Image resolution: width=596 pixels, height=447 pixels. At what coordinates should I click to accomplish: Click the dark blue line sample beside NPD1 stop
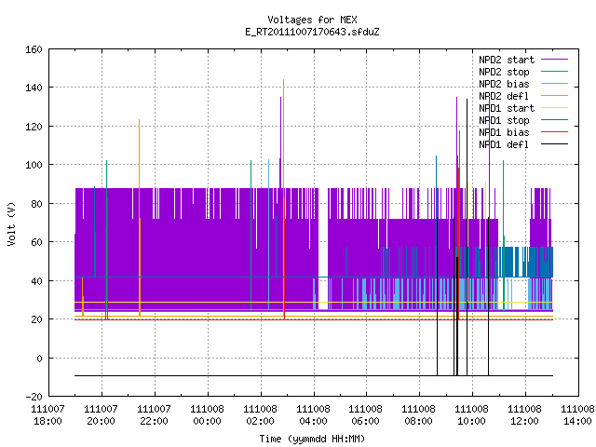coord(554,120)
